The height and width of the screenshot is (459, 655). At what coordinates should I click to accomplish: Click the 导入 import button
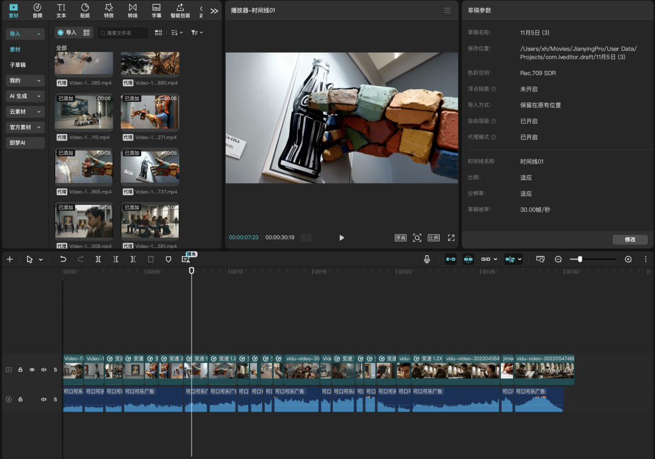tap(67, 33)
